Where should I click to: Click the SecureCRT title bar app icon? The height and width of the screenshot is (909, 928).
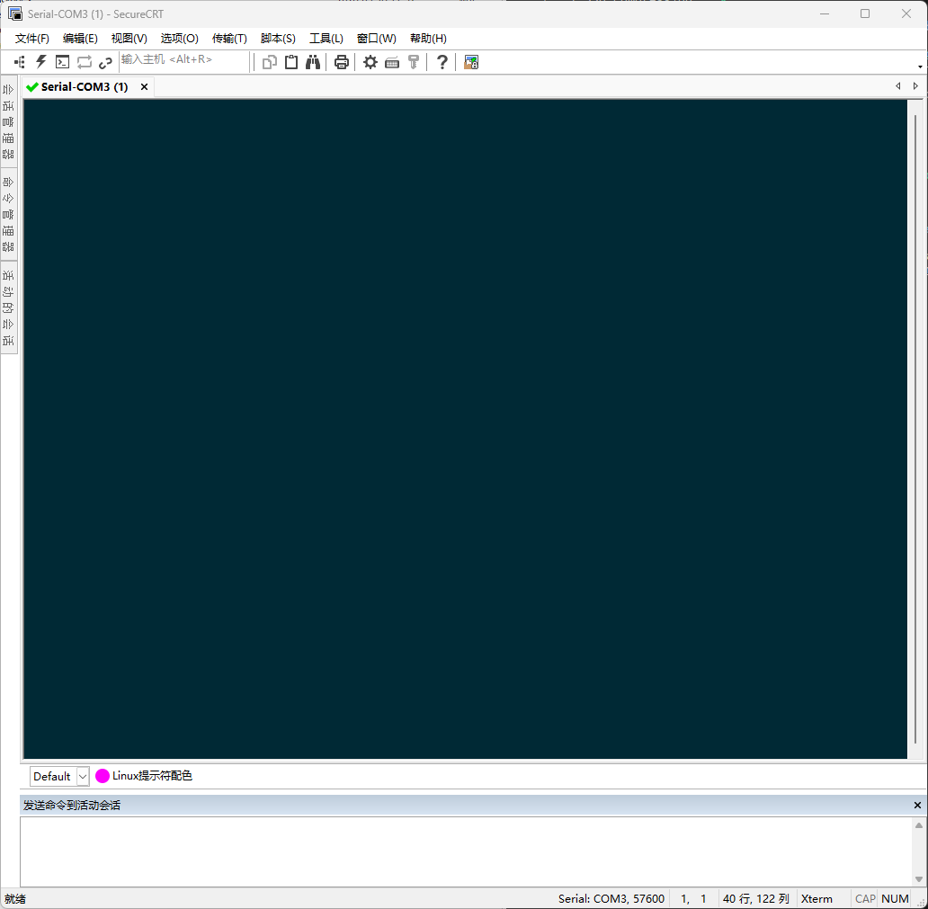click(14, 13)
